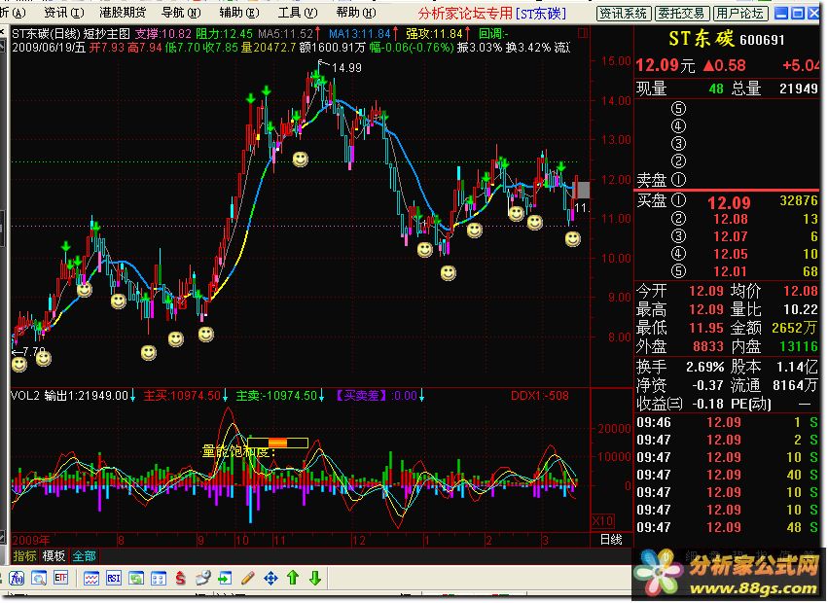828x603 pixels.
Task: Click the f(x) formula icon
Action: coord(17,578)
